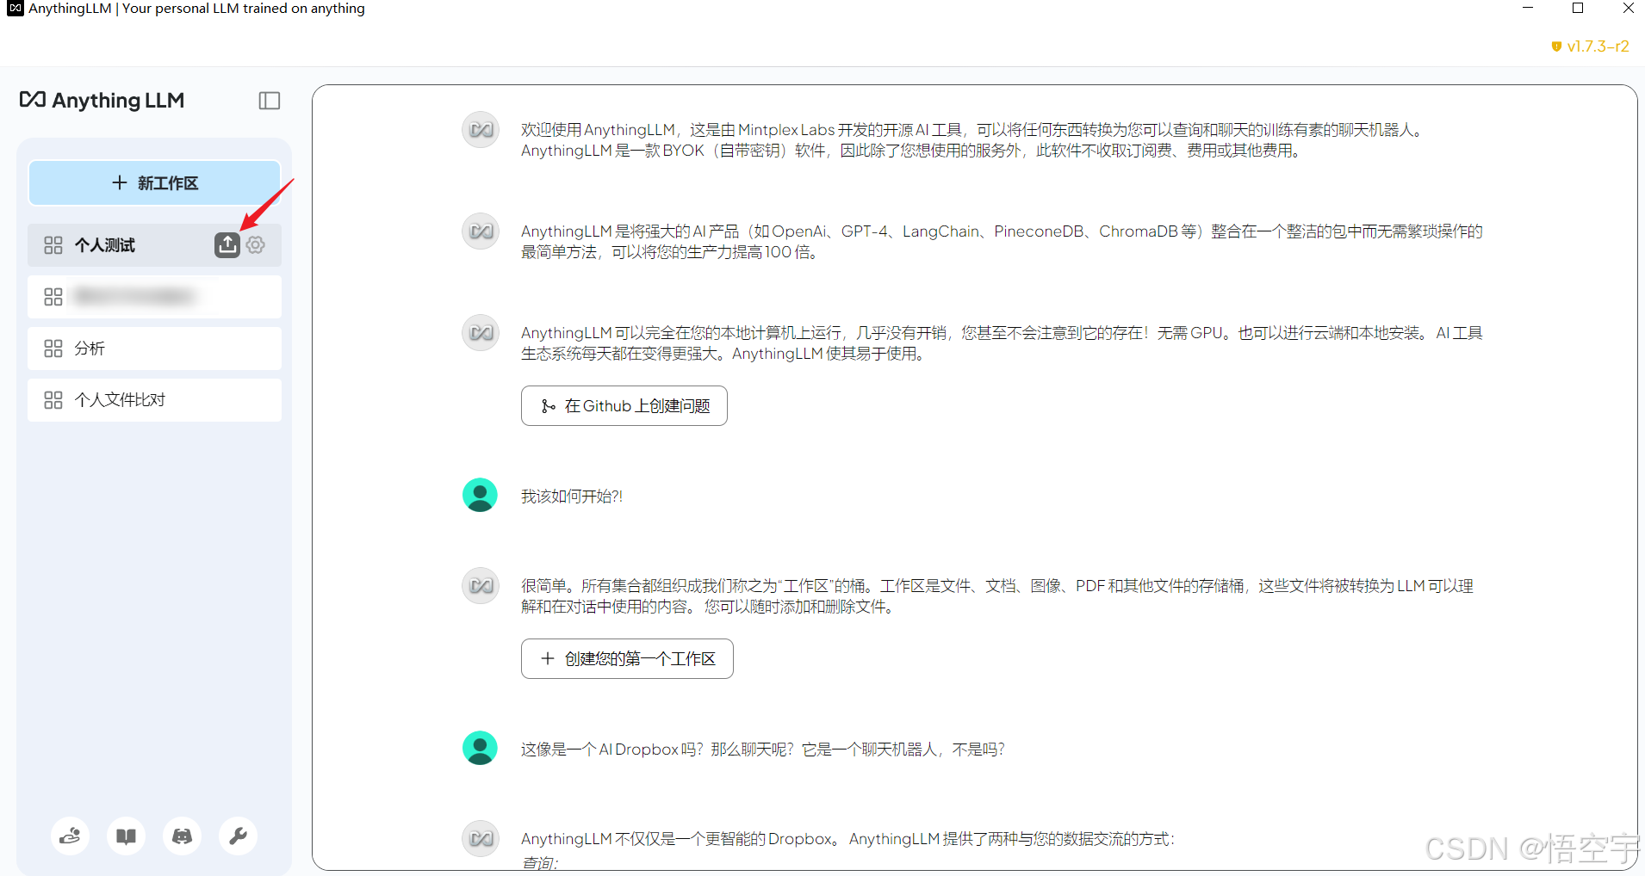The image size is (1645, 876).
Task: Open the 个人文件比对 workspace
Action: coord(155,400)
